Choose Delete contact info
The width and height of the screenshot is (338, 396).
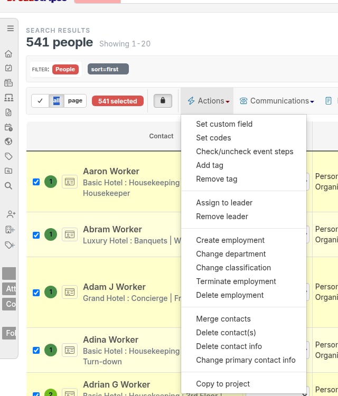[x=229, y=346]
